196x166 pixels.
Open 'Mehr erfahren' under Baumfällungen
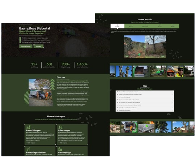coord(31,143)
